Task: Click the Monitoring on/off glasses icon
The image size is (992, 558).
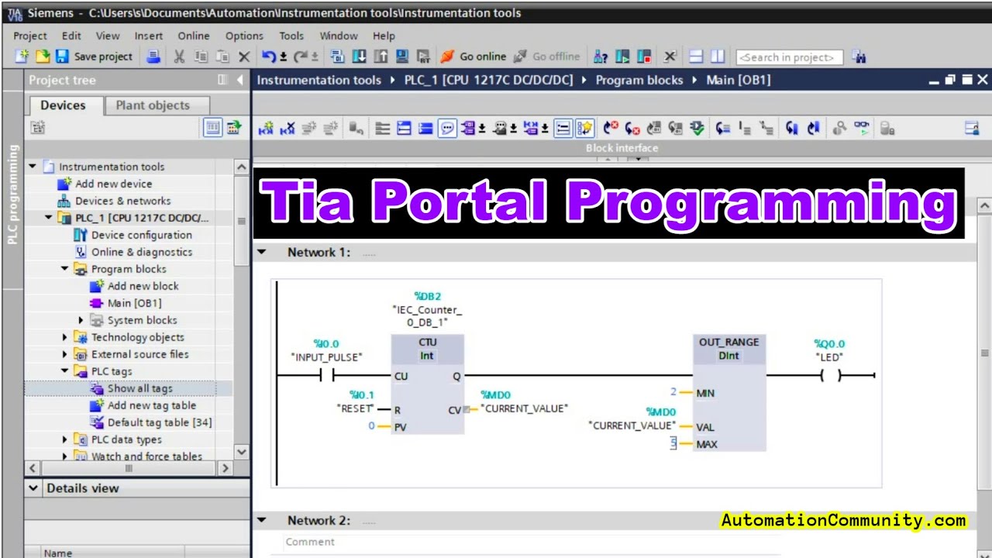Action: coord(862,129)
